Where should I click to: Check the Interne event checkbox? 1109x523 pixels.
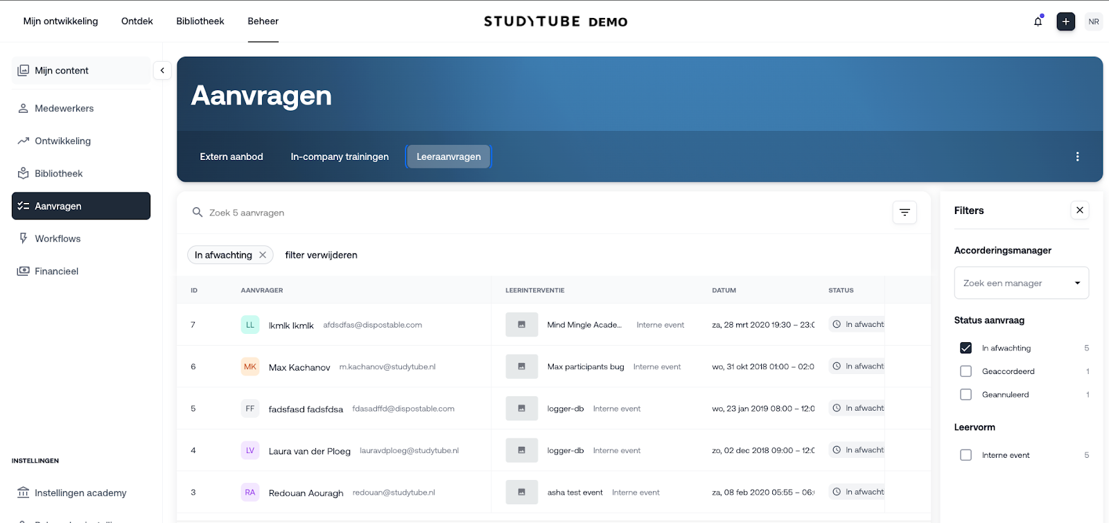pos(966,455)
